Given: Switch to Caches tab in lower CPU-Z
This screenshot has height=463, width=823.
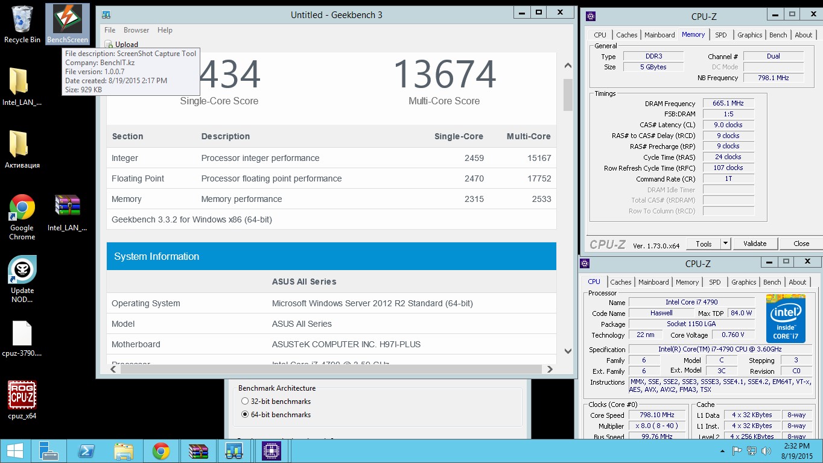Looking at the screenshot, I should [x=620, y=282].
